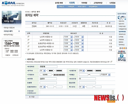128x104 pixels.
Task: Check the 노트북-이동형-02 equipment box
Action: coord(29,37)
